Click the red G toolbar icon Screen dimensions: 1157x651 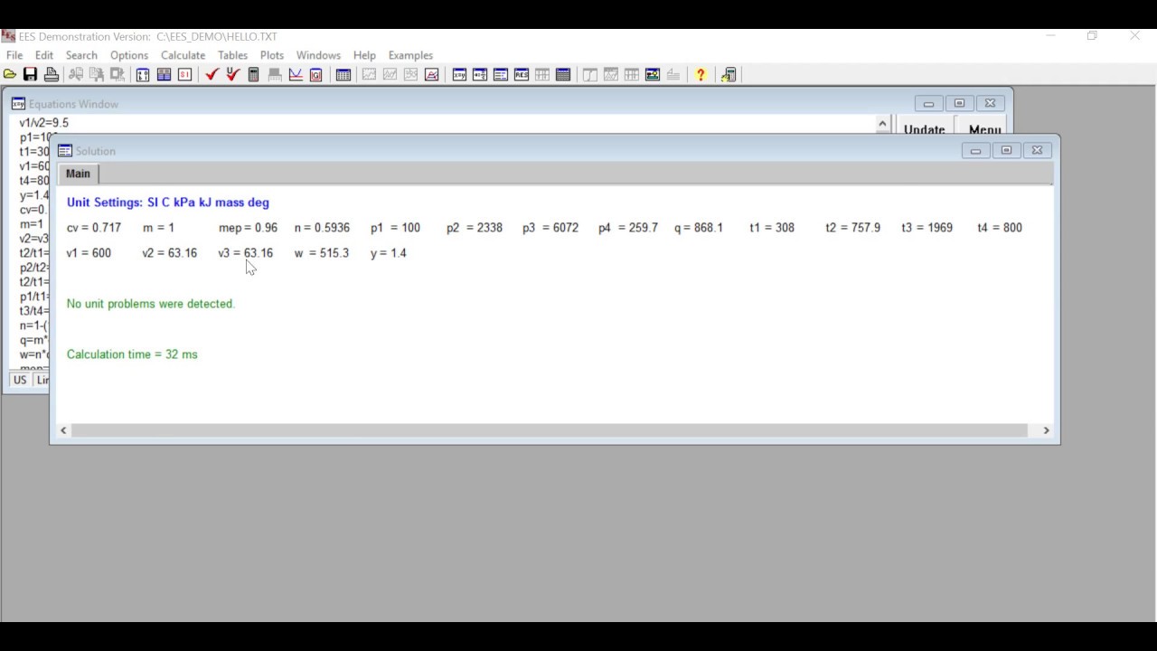coord(315,74)
